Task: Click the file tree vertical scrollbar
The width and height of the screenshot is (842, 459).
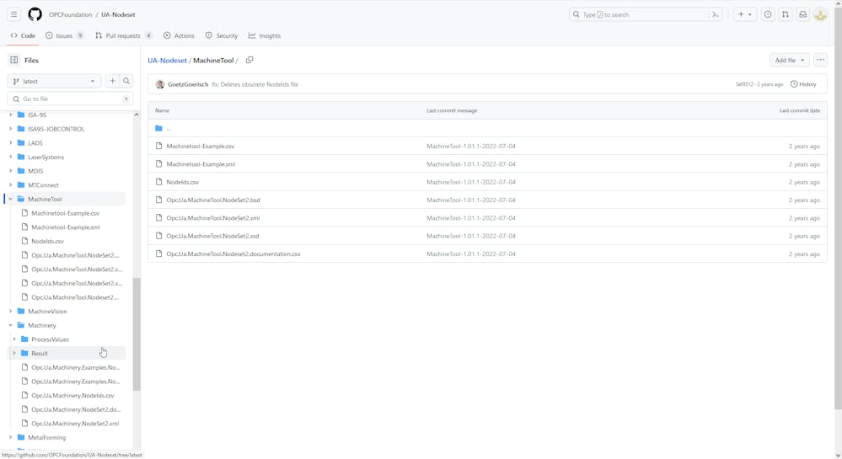Action: pyautogui.click(x=137, y=334)
